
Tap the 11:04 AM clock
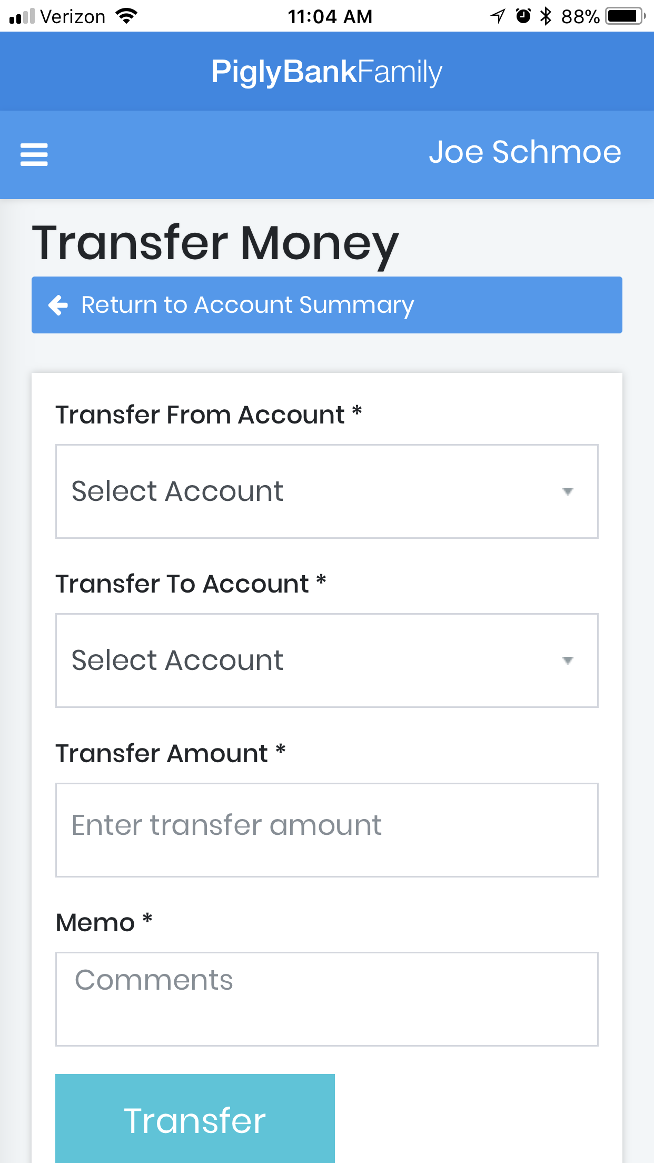(x=330, y=16)
